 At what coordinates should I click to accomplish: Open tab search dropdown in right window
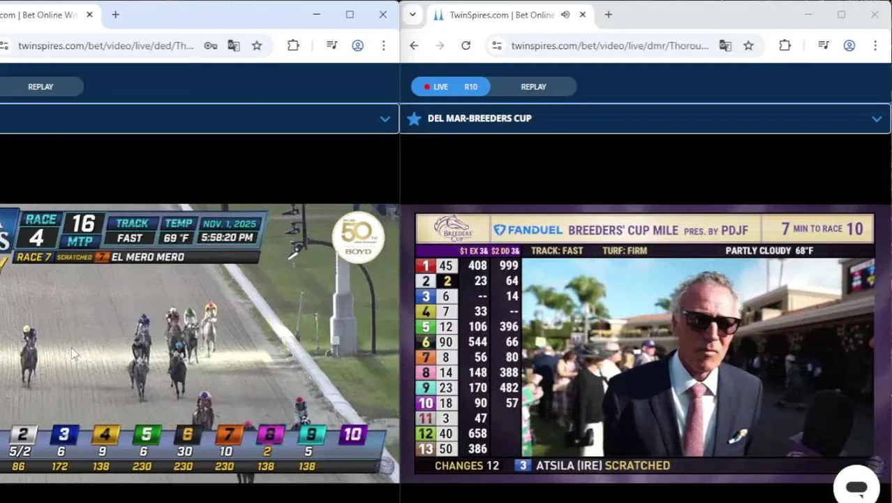click(x=412, y=15)
